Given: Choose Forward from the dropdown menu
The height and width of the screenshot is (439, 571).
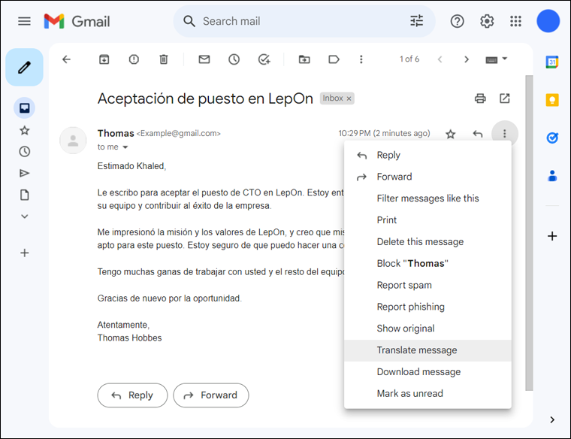Looking at the screenshot, I should point(427,177).
